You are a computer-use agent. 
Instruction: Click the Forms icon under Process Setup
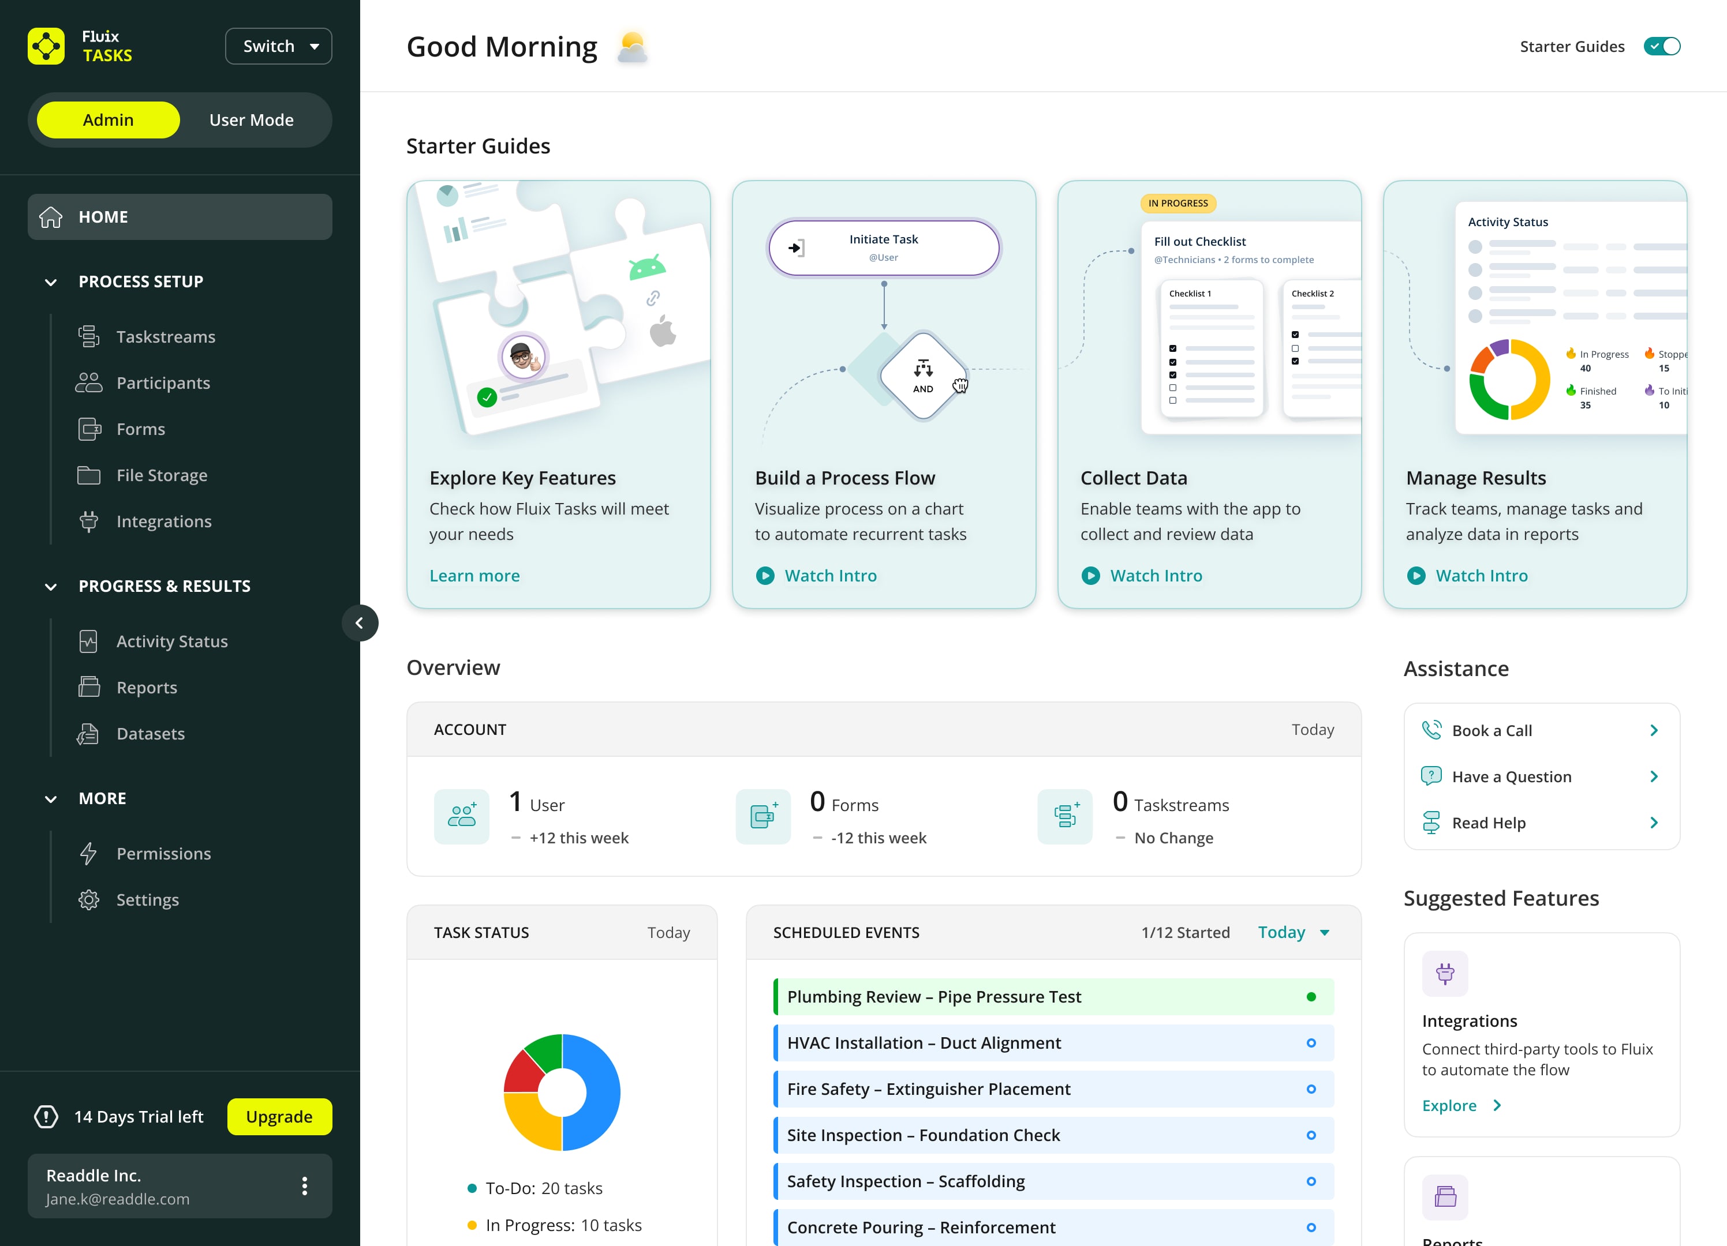coord(90,429)
